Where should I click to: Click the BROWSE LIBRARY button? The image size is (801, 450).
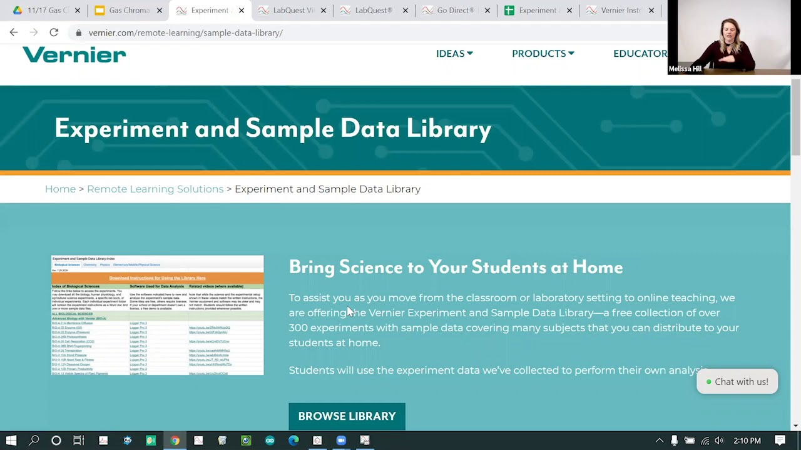[x=347, y=416]
